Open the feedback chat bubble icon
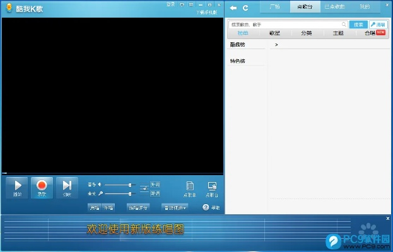Image resolution: width=393 pixels, height=252 pixels. (182, 4)
